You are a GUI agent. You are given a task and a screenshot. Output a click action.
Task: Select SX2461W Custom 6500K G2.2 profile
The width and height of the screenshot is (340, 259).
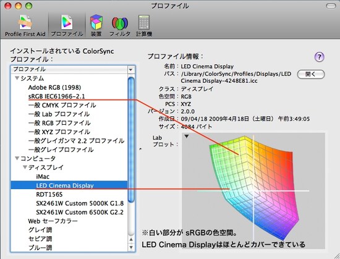coord(80,212)
